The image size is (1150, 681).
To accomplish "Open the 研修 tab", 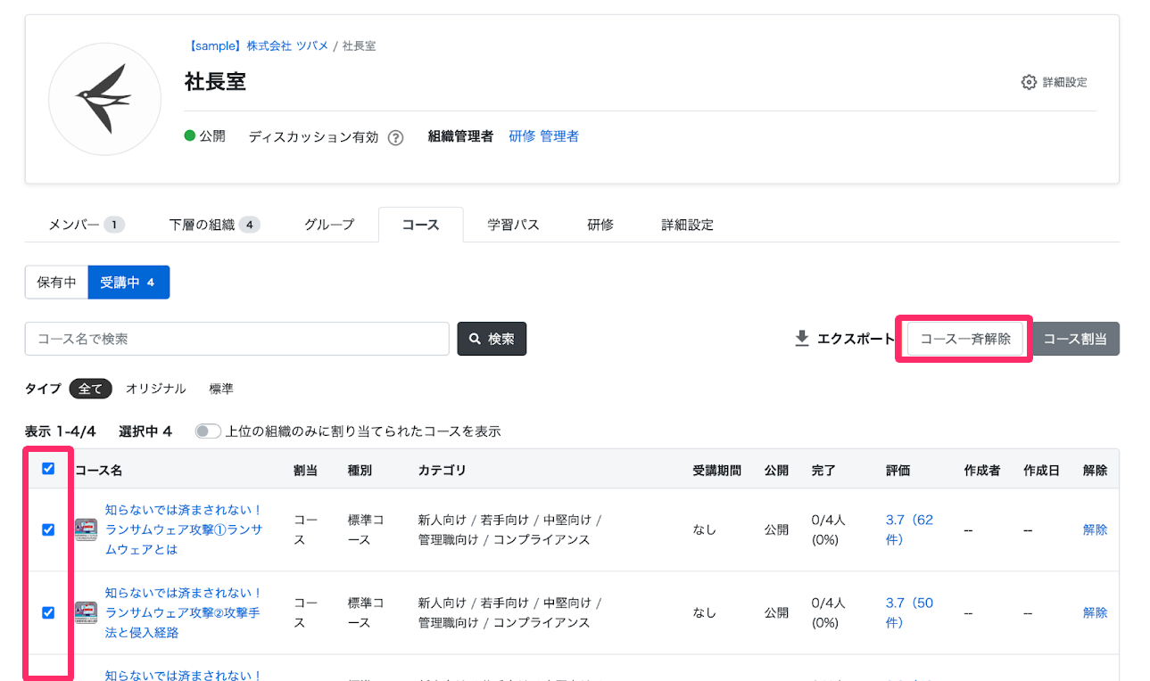I will [x=600, y=225].
